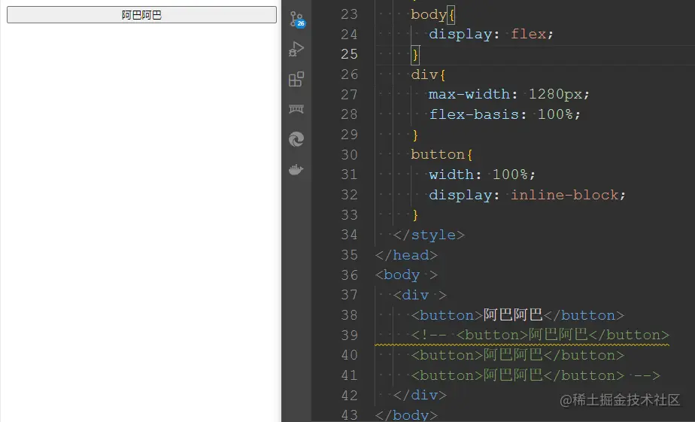
Task: Click commented button code on line 39
Action: [x=540, y=335]
